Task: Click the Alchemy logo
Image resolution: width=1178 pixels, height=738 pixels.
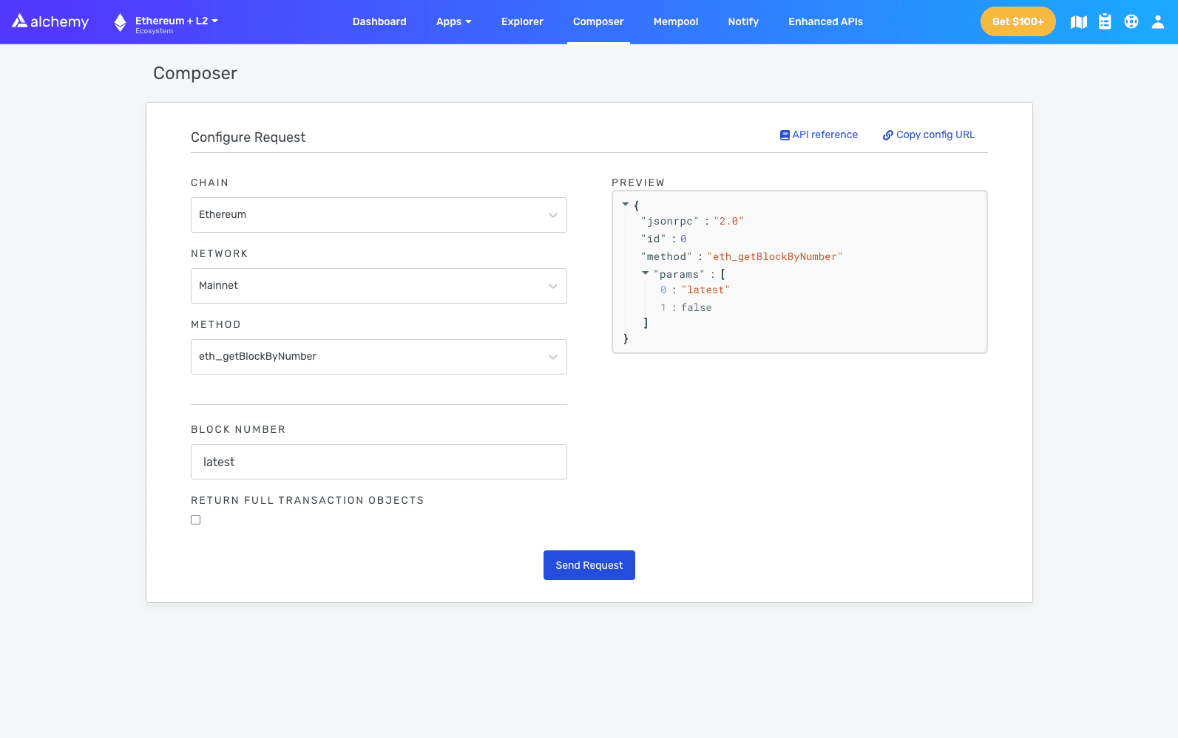Action: pos(50,21)
